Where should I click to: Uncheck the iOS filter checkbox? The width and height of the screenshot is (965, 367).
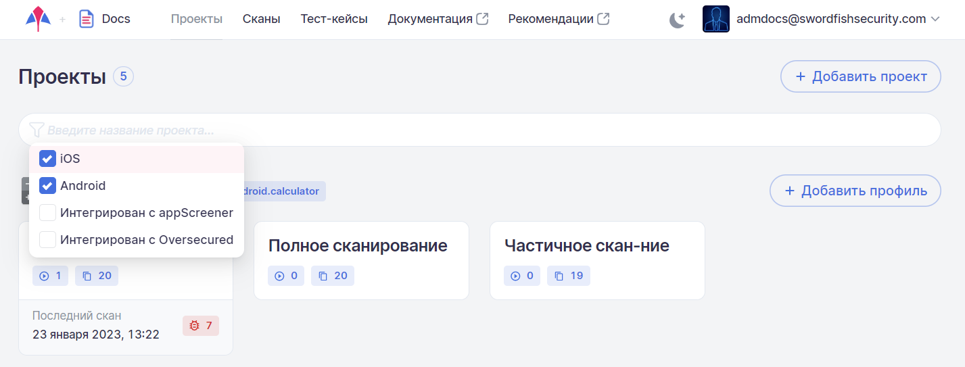pyautogui.click(x=47, y=159)
